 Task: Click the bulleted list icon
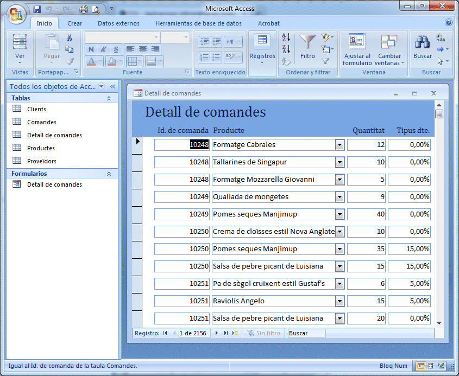pos(216,57)
